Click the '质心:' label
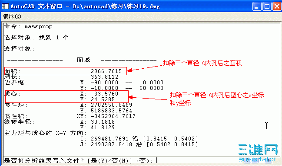This screenshot has width=282, height=166. (x=12, y=94)
